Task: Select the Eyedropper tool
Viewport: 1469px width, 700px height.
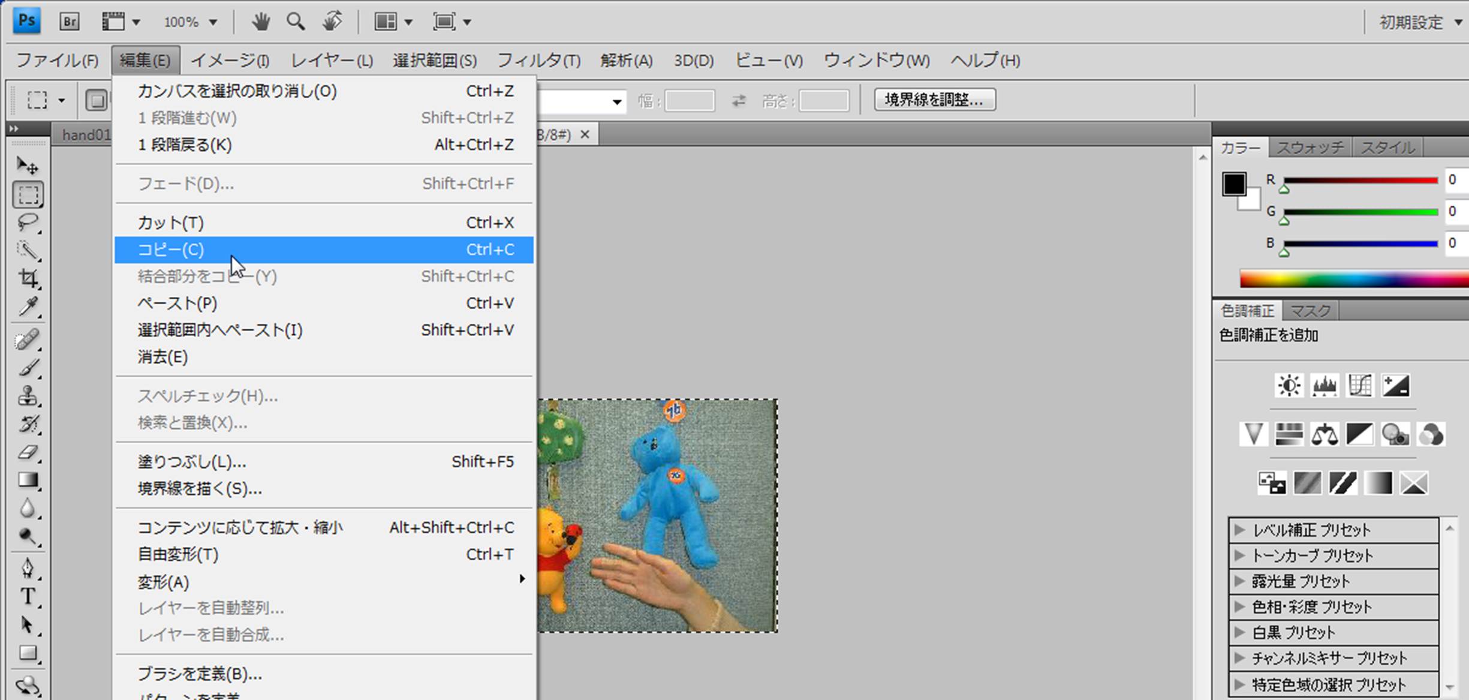Action: click(28, 307)
